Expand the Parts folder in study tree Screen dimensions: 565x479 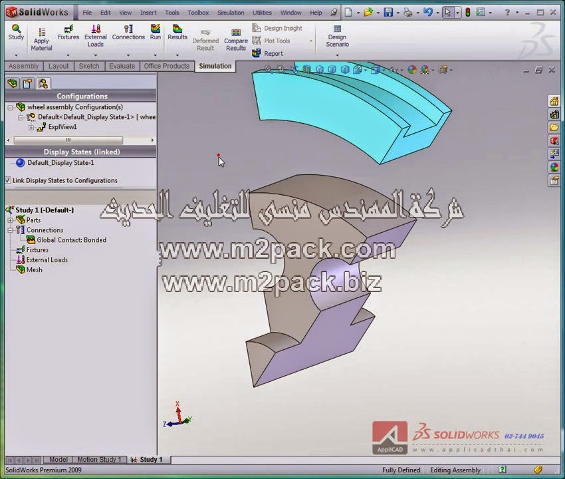[x=10, y=220]
